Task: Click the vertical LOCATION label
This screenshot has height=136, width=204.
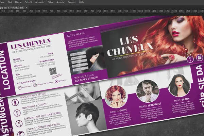Action: [5, 70]
